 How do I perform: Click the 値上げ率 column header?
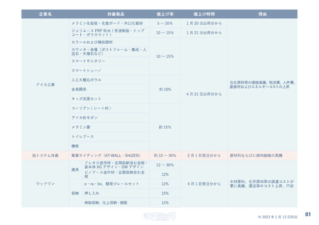164,13
